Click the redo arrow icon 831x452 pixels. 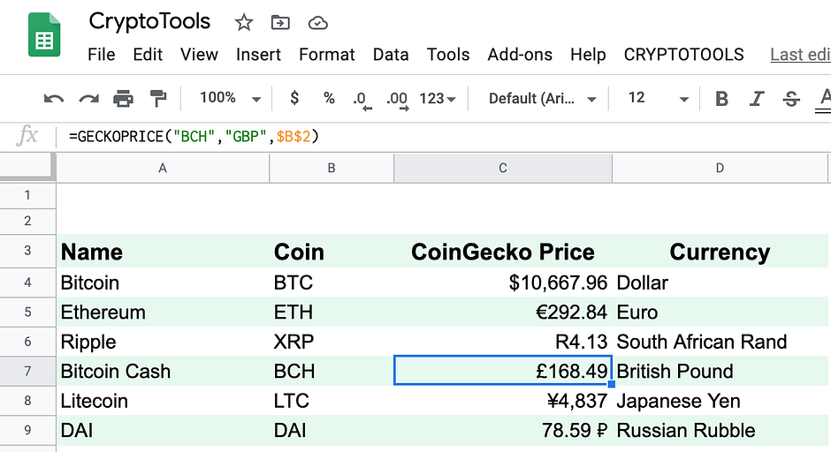coord(88,99)
